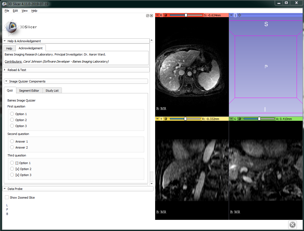Collapse the Data Probe panel

pyautogui.click(x=5, y=189)
